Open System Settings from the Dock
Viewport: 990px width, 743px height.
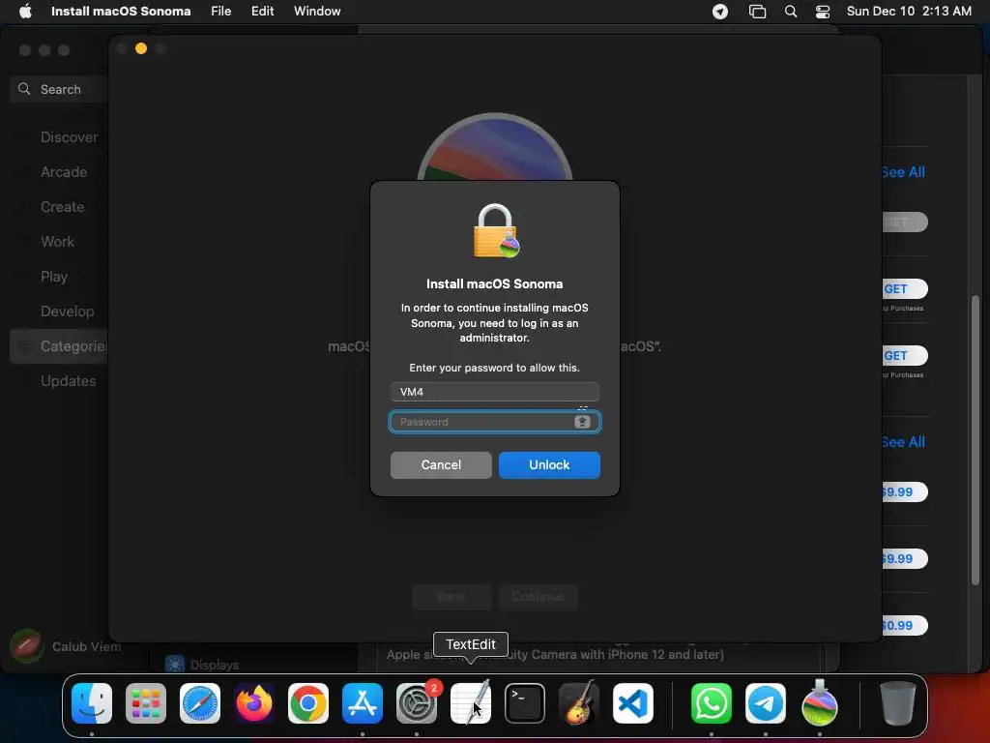pyautogui.click(x=417, y=703)
